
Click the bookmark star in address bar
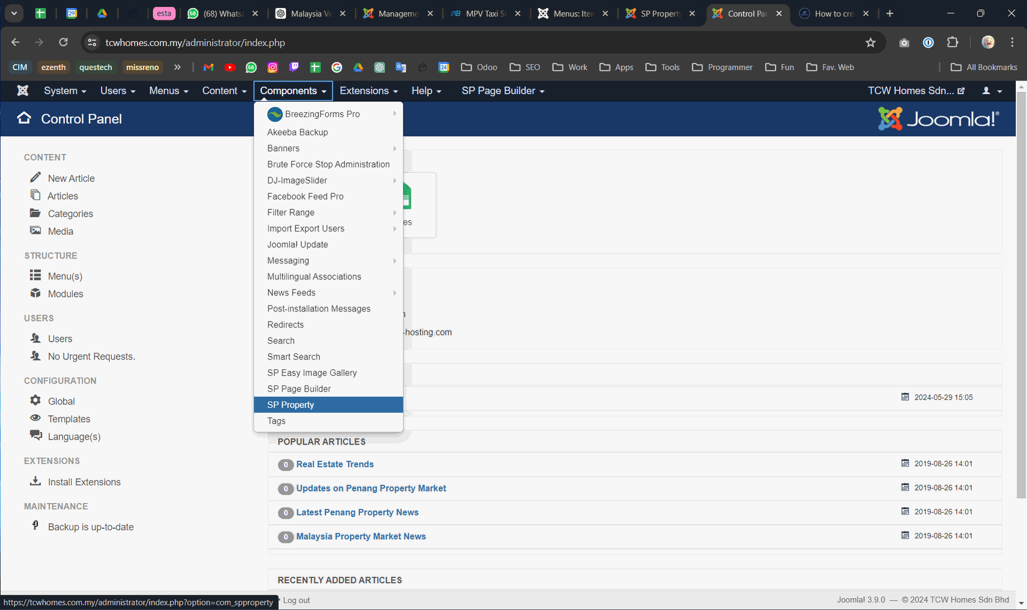870,42
